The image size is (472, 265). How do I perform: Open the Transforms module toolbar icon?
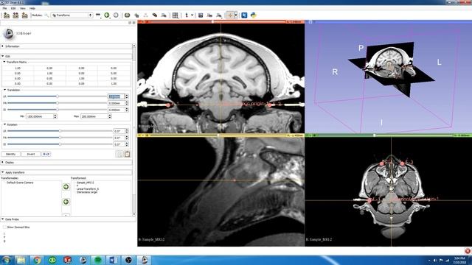pyautogui.click(x=146, y=15)
